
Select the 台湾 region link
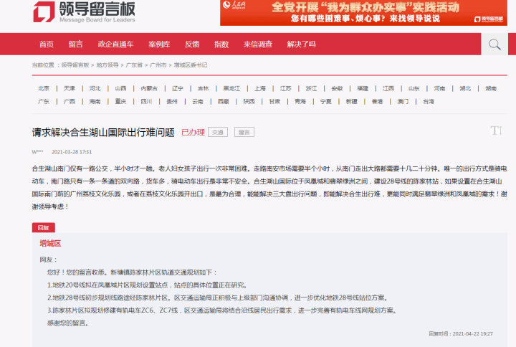coord(429,102)
